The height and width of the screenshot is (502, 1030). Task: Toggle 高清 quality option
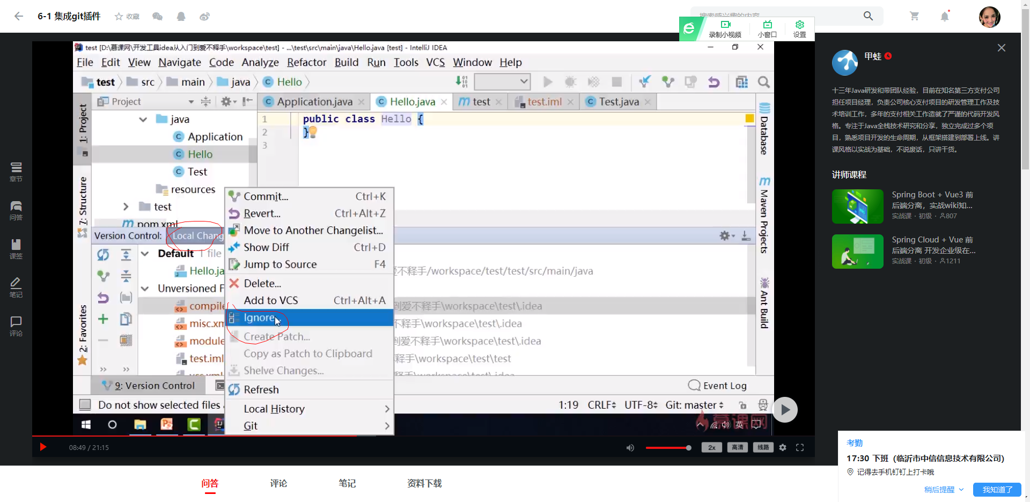(738, 447)
